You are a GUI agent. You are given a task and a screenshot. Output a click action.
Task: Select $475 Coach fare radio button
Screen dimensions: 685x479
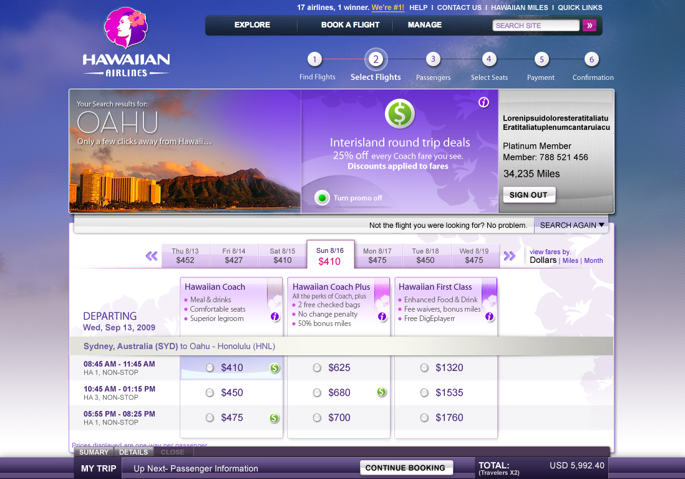[210, 418]
